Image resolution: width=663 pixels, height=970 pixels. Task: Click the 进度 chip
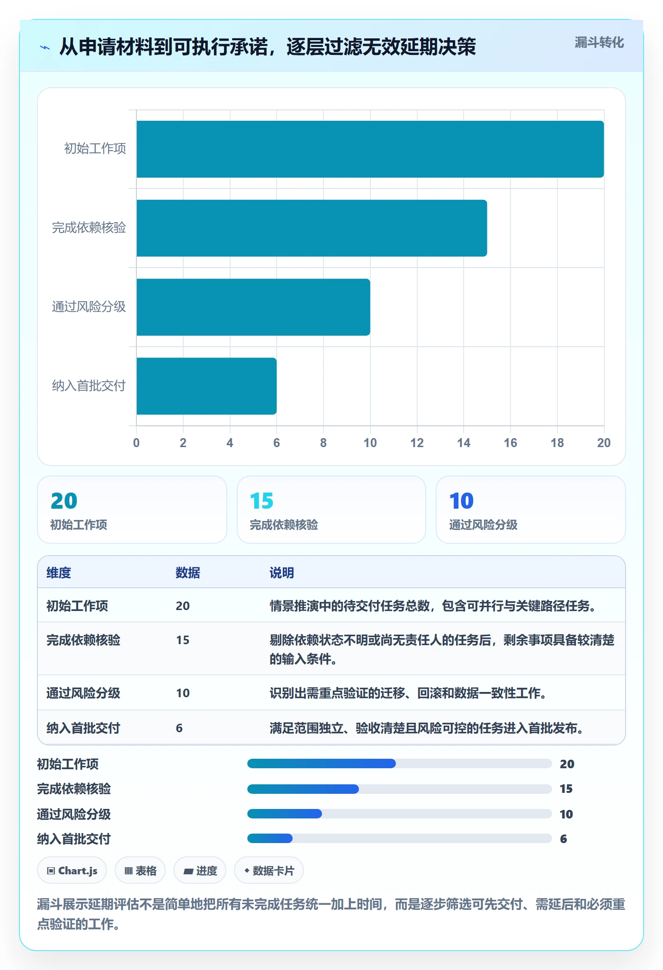200,871
